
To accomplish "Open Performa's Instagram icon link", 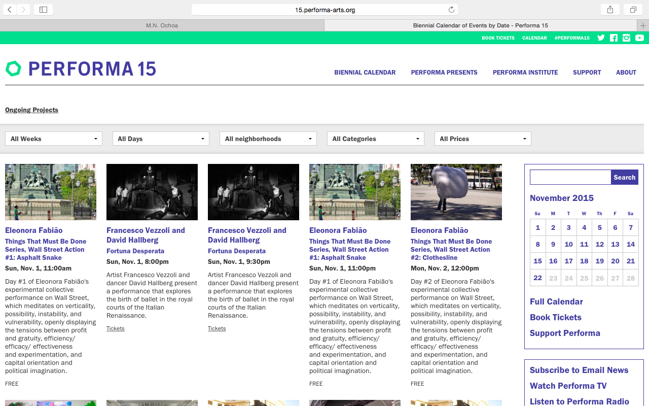I will point(627,38).
